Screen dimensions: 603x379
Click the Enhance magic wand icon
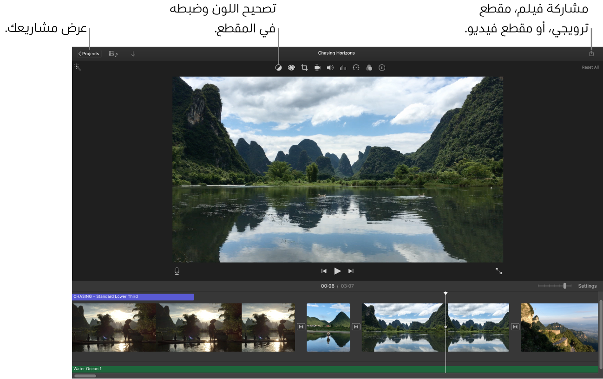point(78,67)
